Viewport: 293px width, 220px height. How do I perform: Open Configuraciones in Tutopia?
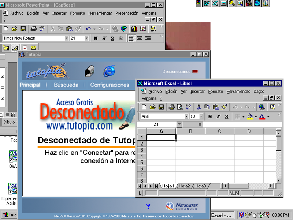click(x=110, y=85)
